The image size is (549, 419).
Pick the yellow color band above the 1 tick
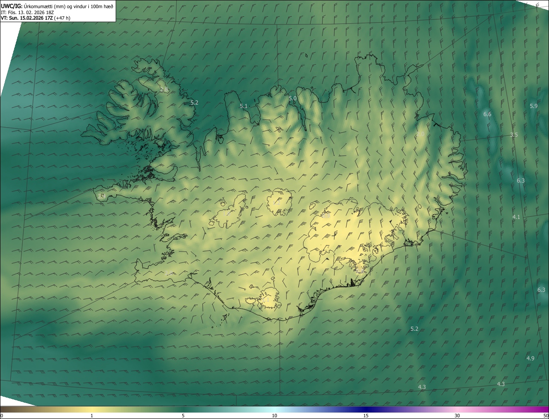tap(92, 409)
